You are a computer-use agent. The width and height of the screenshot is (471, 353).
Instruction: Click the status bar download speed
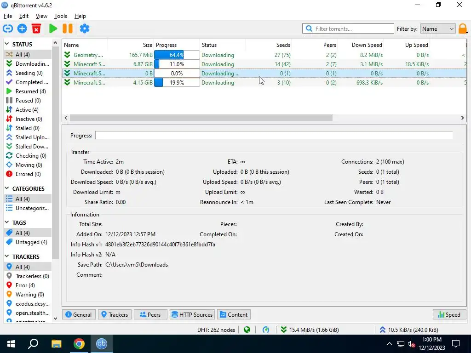[310, 330]
